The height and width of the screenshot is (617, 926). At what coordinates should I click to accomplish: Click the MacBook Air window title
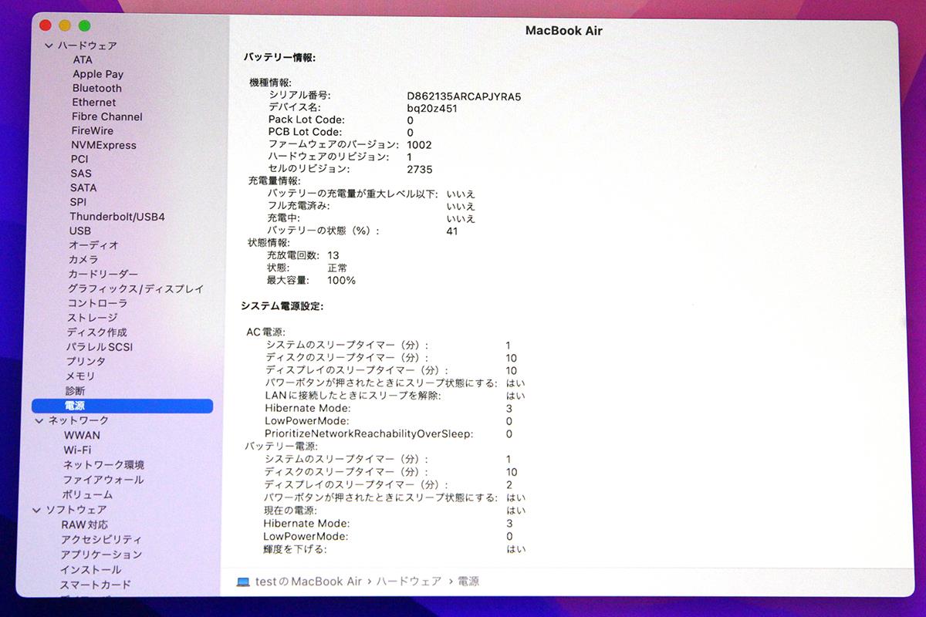pos(563,31)
